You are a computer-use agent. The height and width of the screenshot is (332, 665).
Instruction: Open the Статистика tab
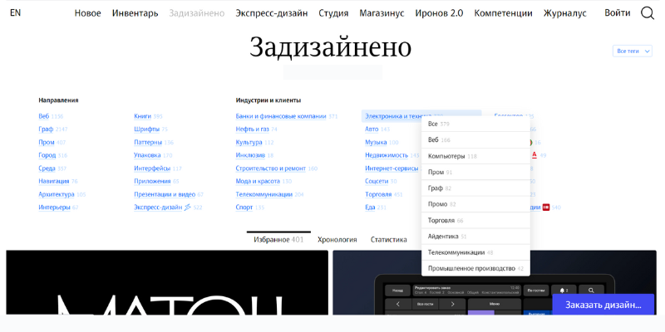click(387, 240)
